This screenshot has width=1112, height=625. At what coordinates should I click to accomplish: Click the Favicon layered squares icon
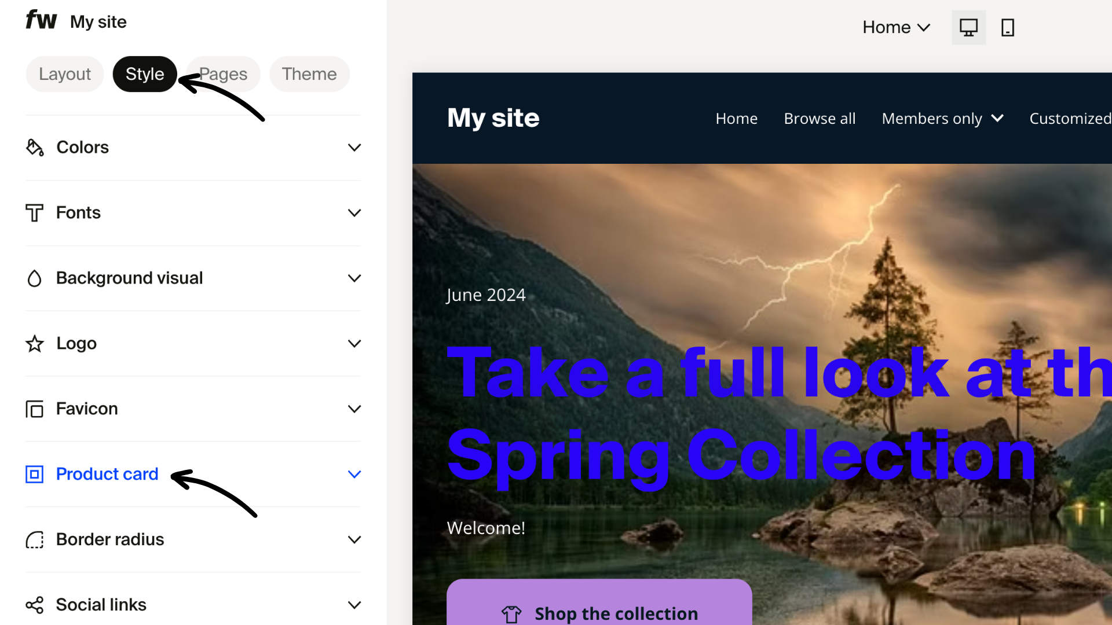click(35, 409)
